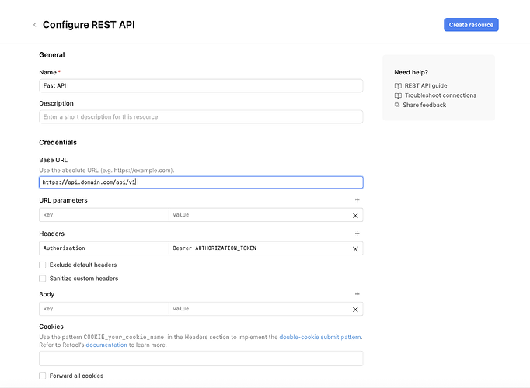Click the Share feedback chat icon

(397, 105)
